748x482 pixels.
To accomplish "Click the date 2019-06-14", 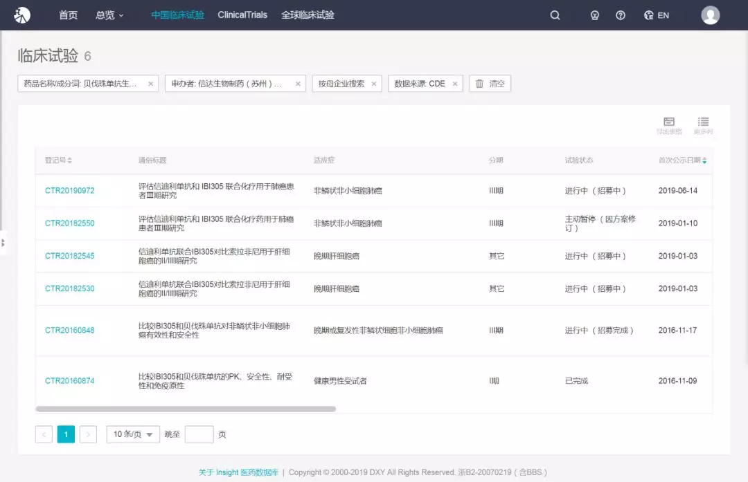I will coord(678,190).
